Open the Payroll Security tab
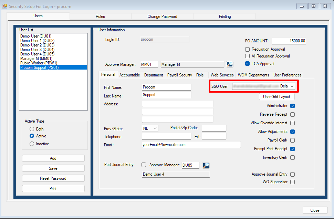This screenshot has height=219, width=334. [179, 75]
